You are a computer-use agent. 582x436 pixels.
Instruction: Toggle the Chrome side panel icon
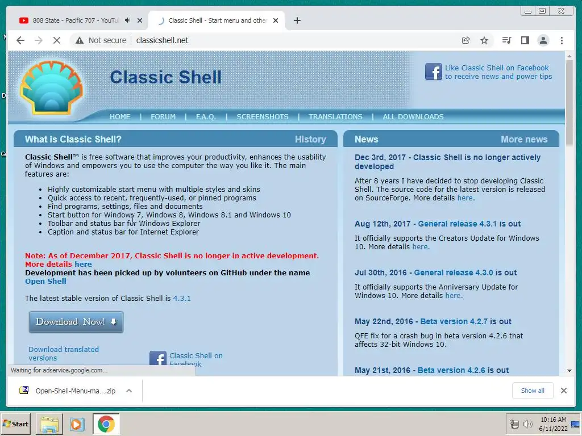[x=525, y=40]
